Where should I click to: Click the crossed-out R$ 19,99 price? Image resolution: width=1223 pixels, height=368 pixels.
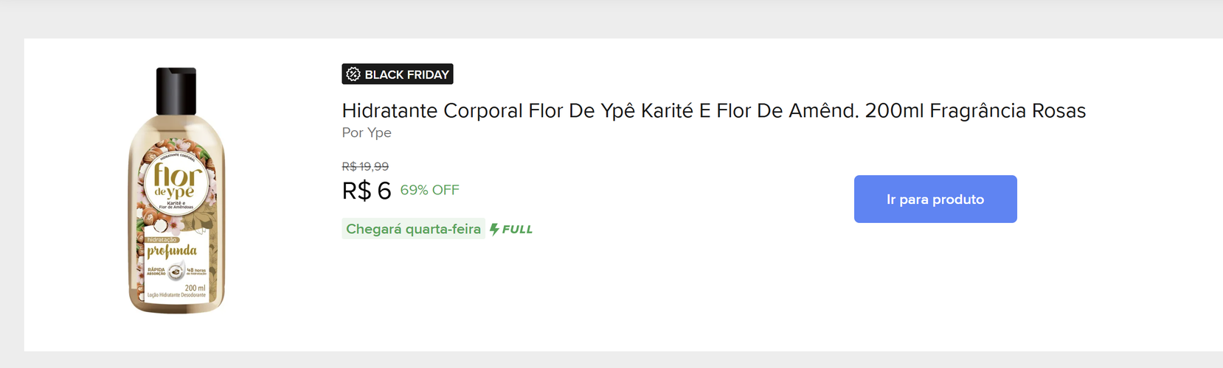(x=365, y=166)
